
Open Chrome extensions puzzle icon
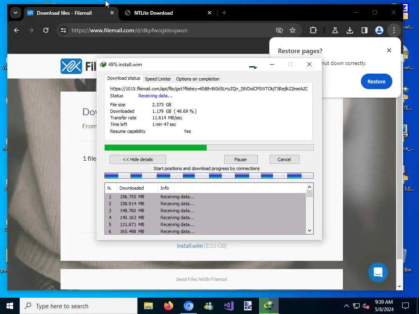(x=313, y=30)
